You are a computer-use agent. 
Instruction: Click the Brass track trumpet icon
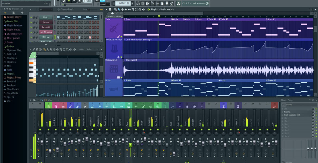[114, 89]
